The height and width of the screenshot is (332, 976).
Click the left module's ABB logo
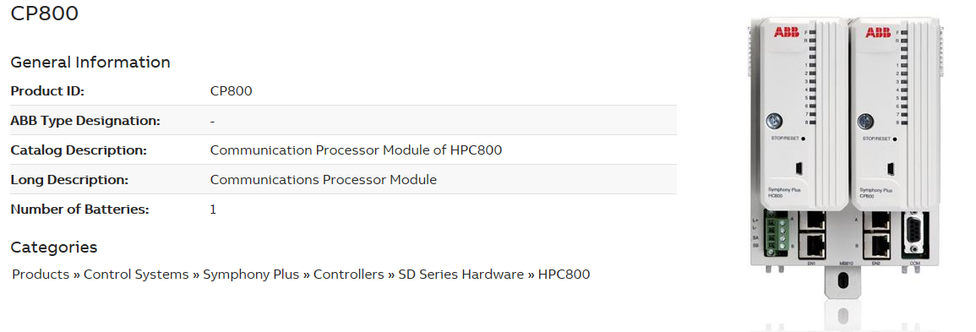pos(786,32)
